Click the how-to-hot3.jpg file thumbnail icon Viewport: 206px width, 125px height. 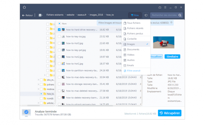tap(63, 43)
